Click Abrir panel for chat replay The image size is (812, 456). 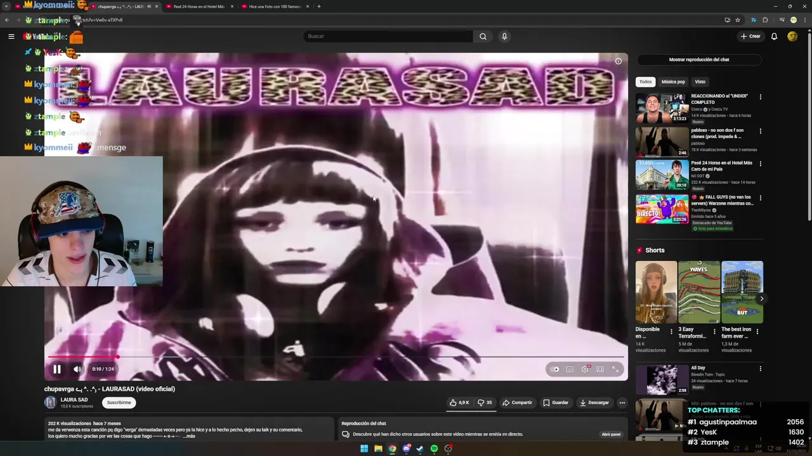611,434
